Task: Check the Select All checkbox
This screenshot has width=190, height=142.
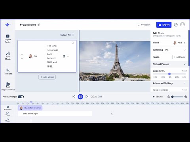Action: (73, 35)
